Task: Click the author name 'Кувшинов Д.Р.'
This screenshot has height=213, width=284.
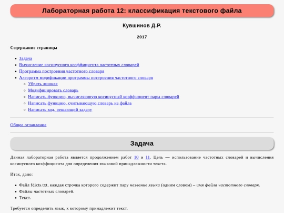Action: [142, 26]
